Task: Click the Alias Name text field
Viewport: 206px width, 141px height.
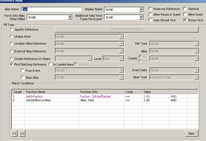Action: point(51,9)
